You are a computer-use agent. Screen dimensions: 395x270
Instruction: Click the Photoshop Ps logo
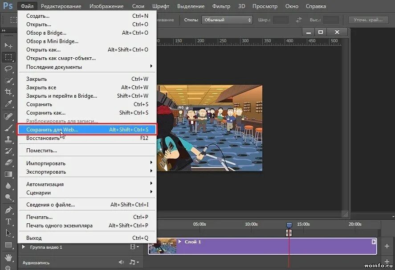point(8,5)
